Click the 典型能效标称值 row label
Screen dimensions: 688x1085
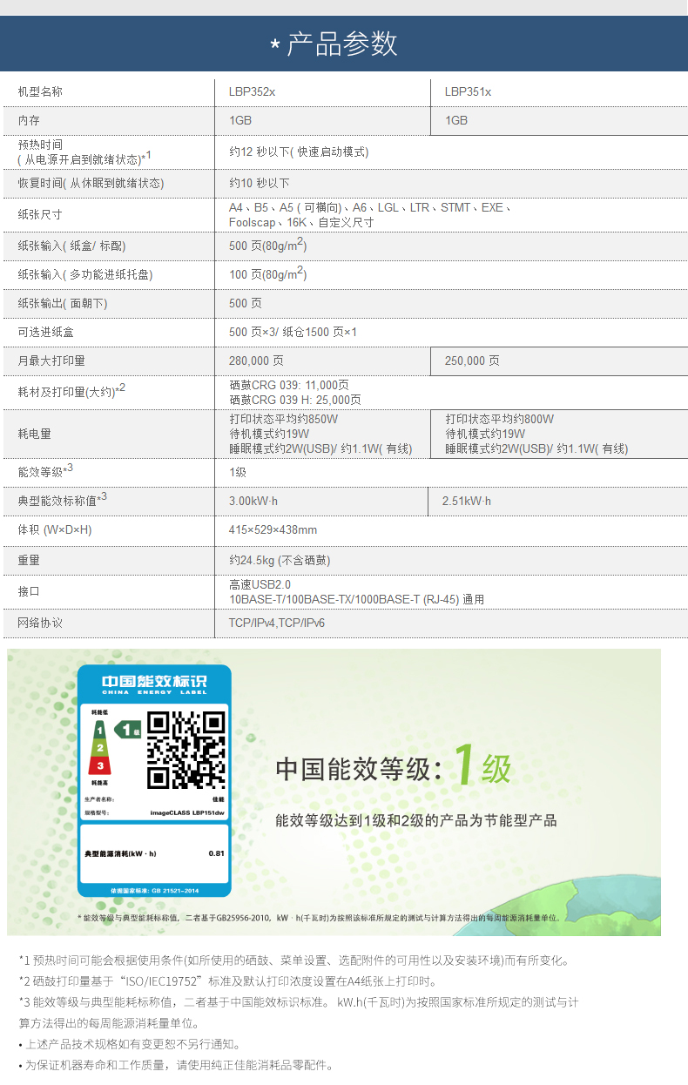pos(63,500)
